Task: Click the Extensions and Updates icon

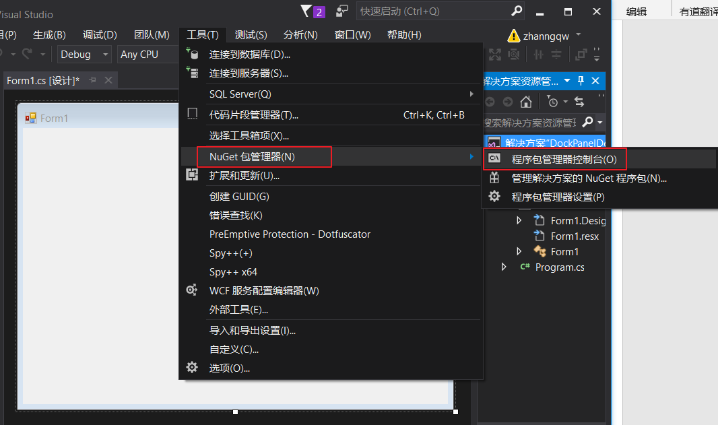Action: 192,174
